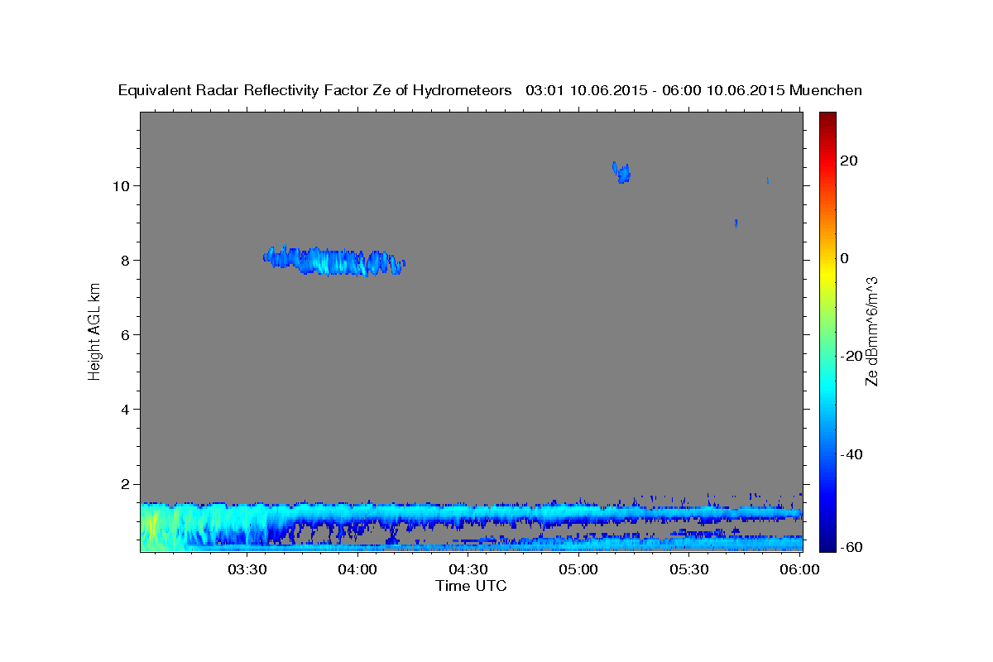
Task: Click the height axis tick label '2'
Action: coord(126,484)
